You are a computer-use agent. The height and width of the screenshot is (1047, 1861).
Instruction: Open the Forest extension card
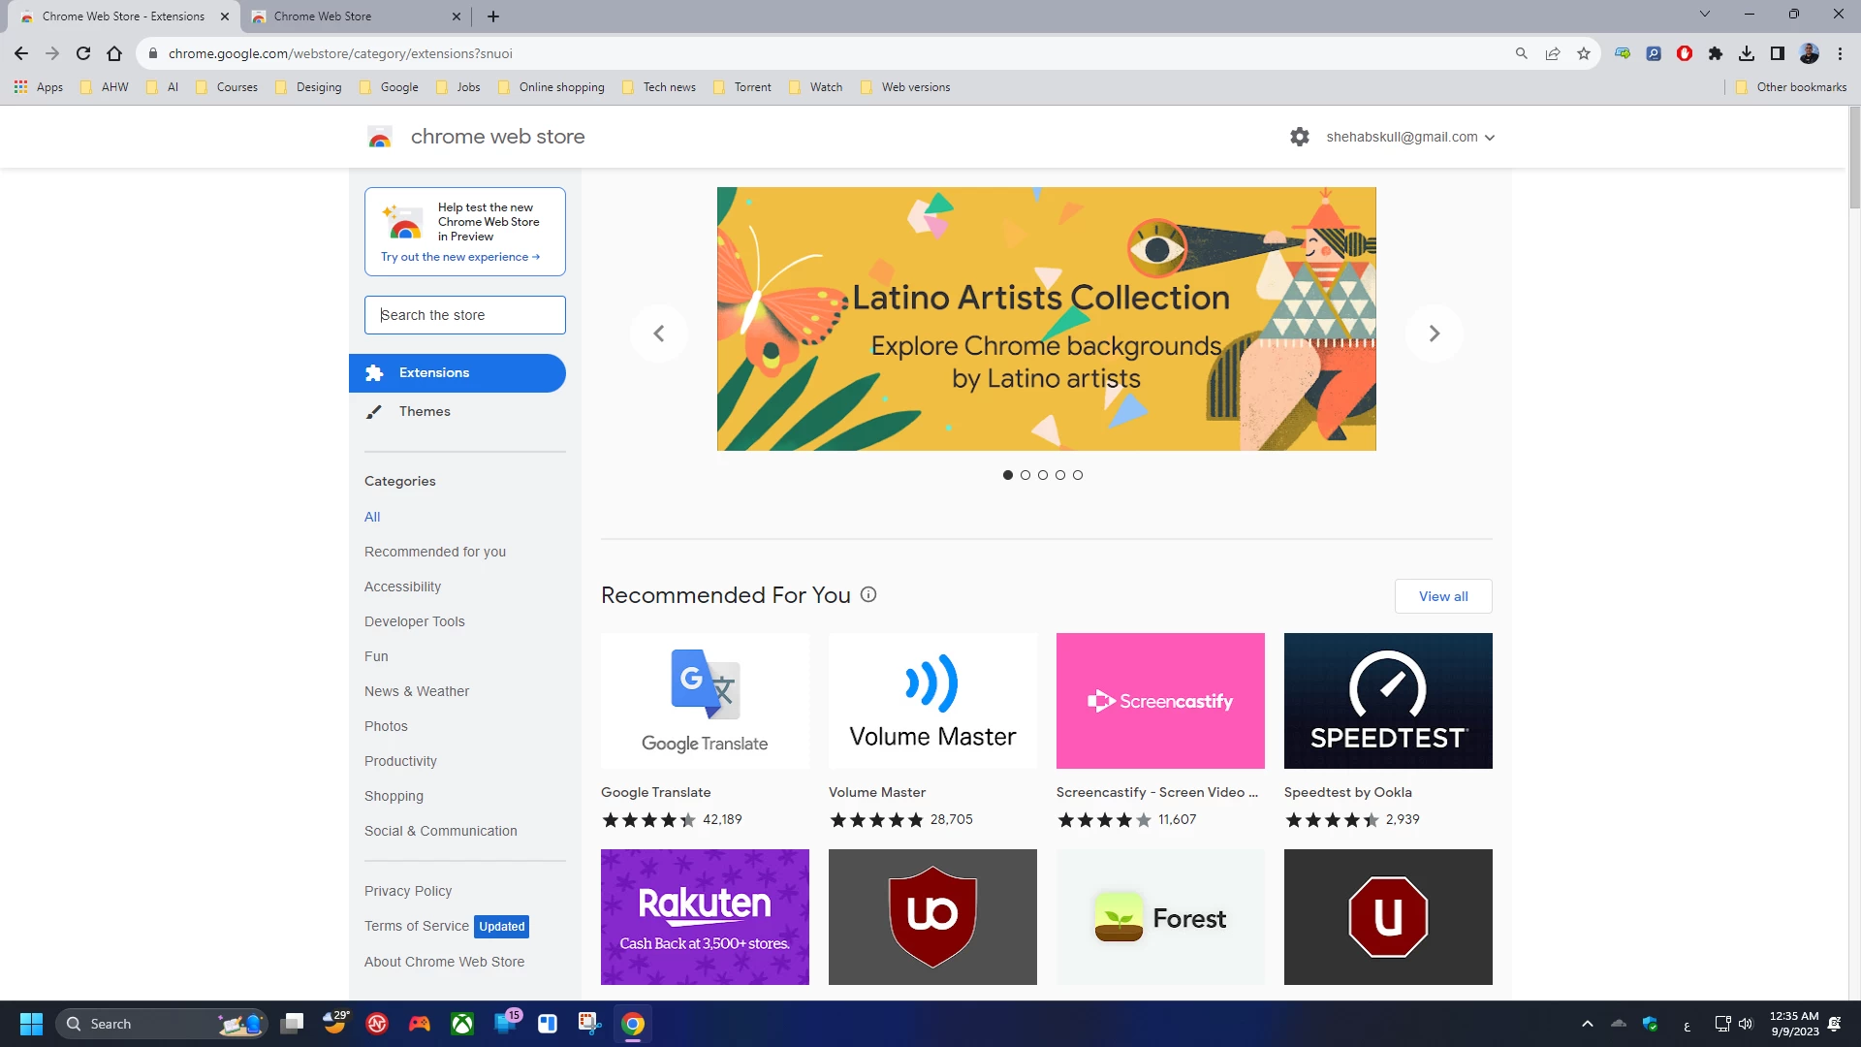point(1160,917)
